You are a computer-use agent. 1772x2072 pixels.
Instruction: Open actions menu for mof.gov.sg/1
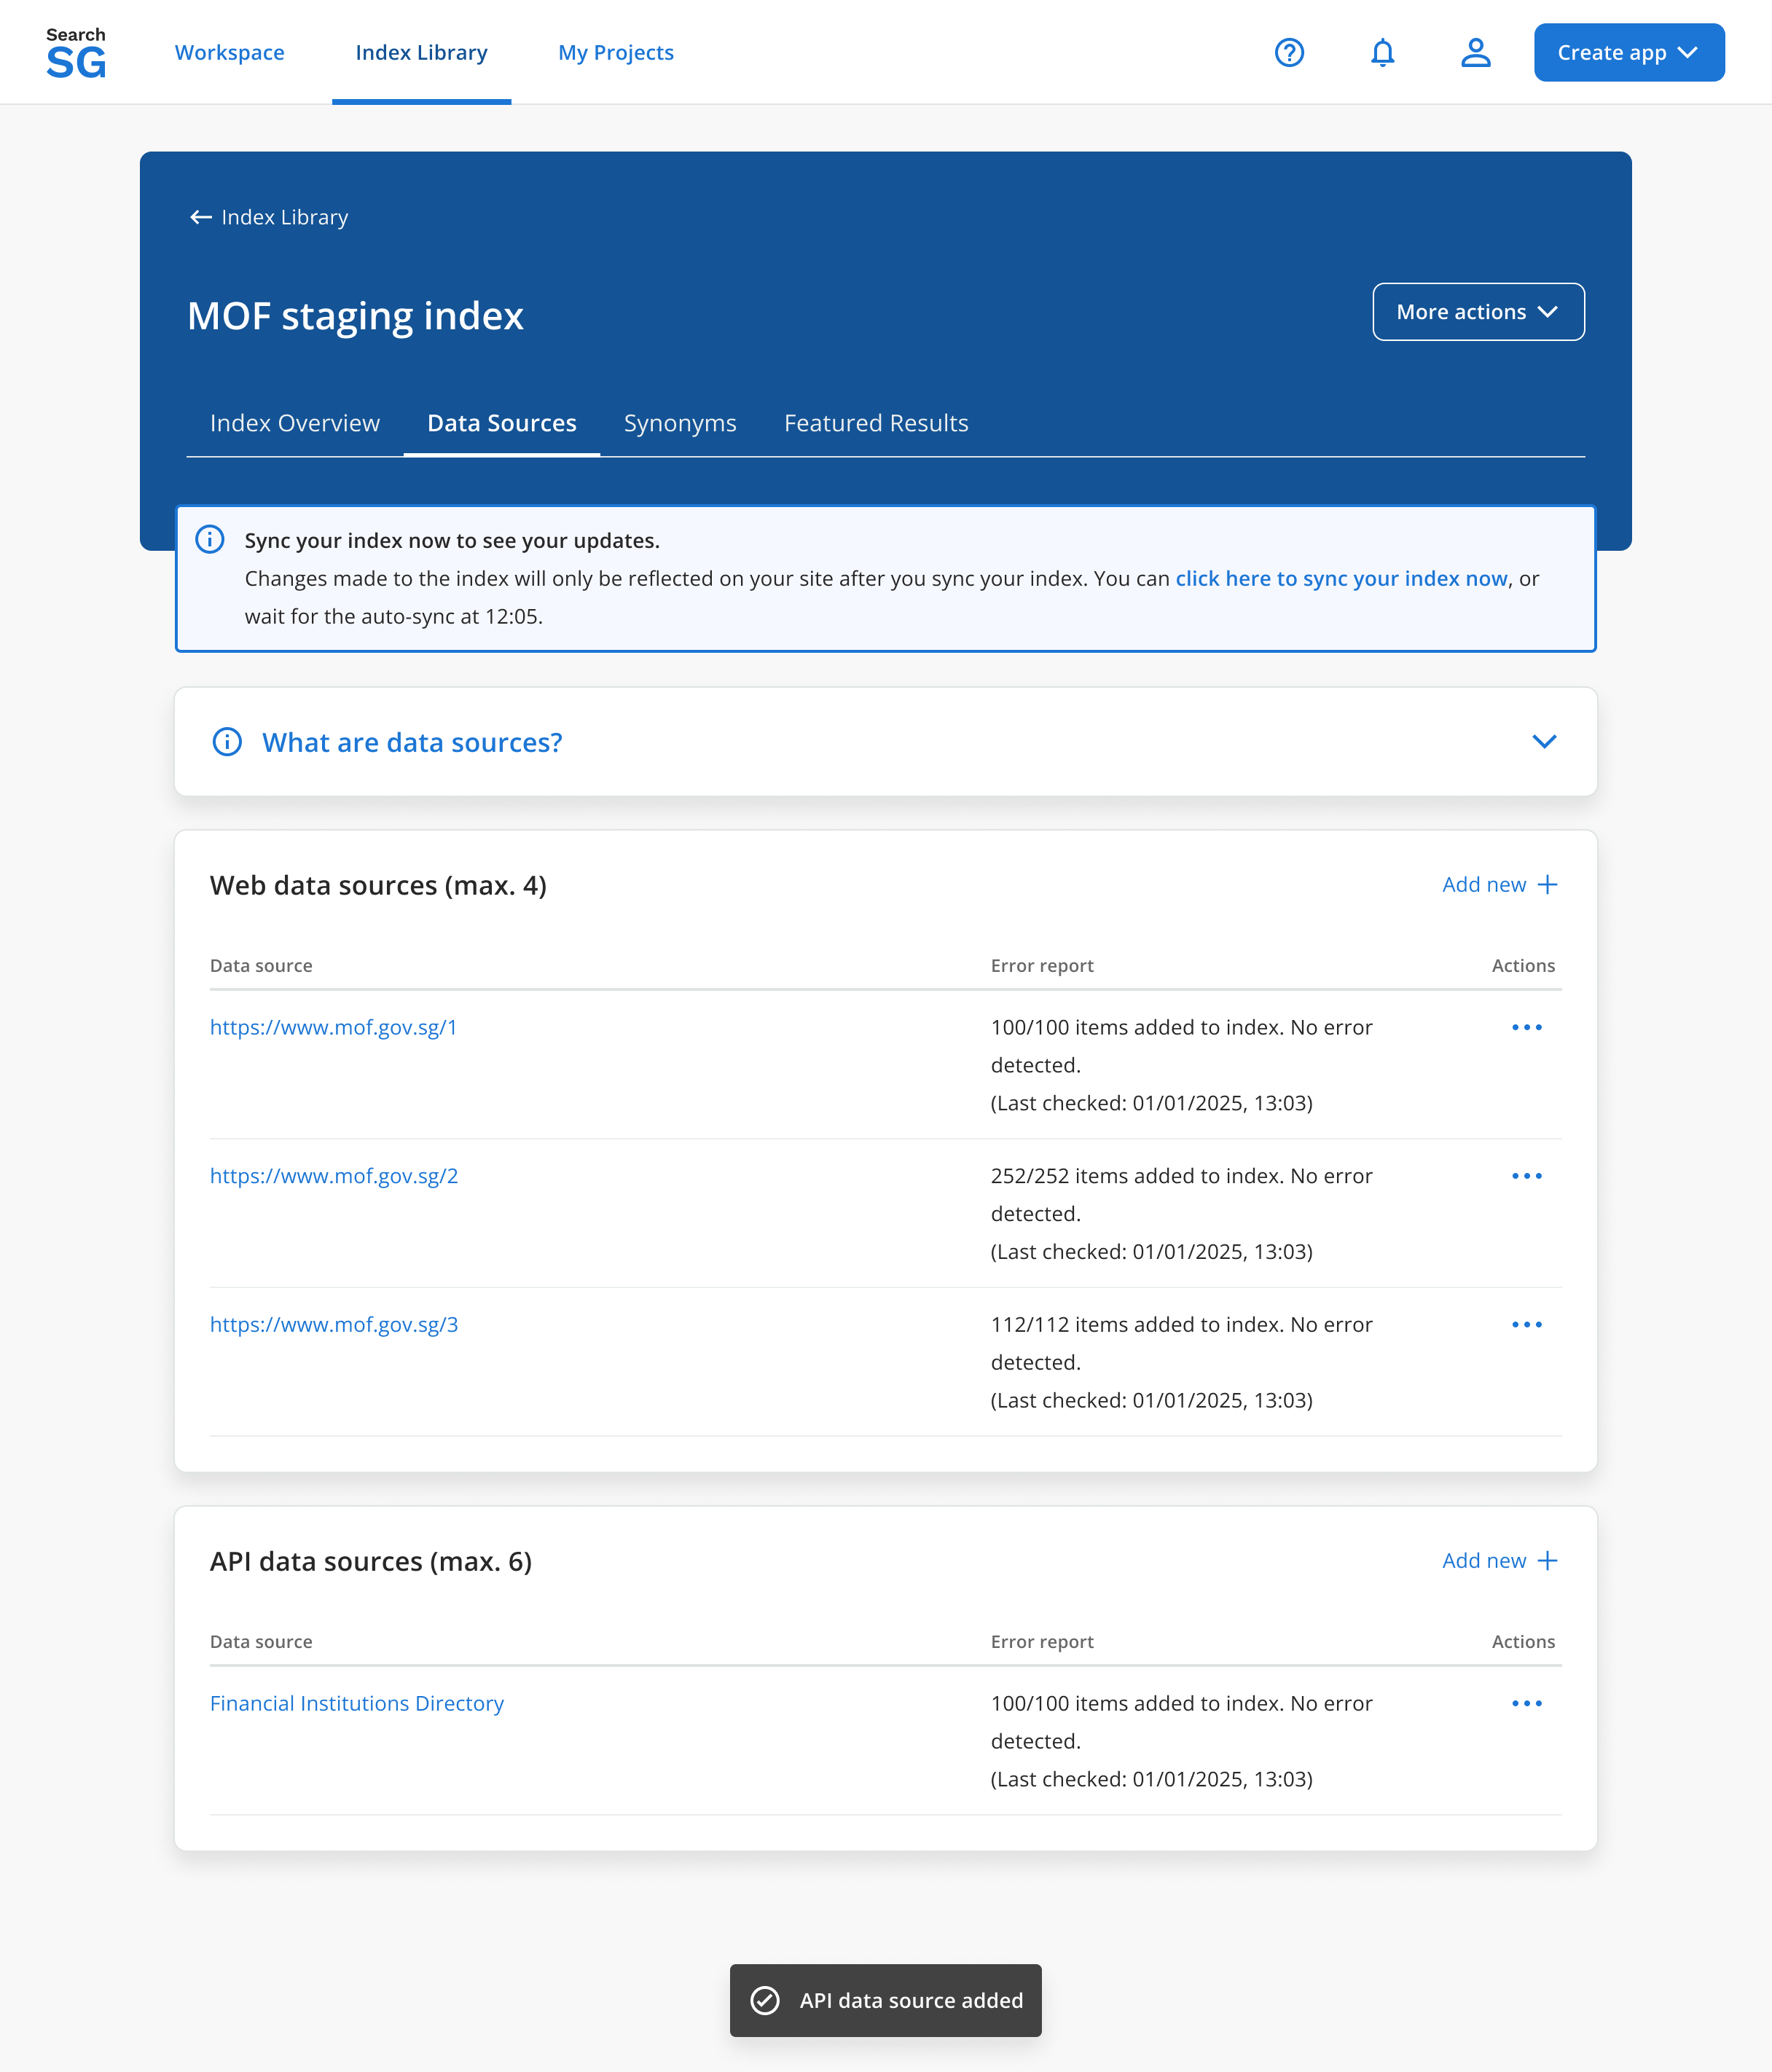point(1526,1027)
